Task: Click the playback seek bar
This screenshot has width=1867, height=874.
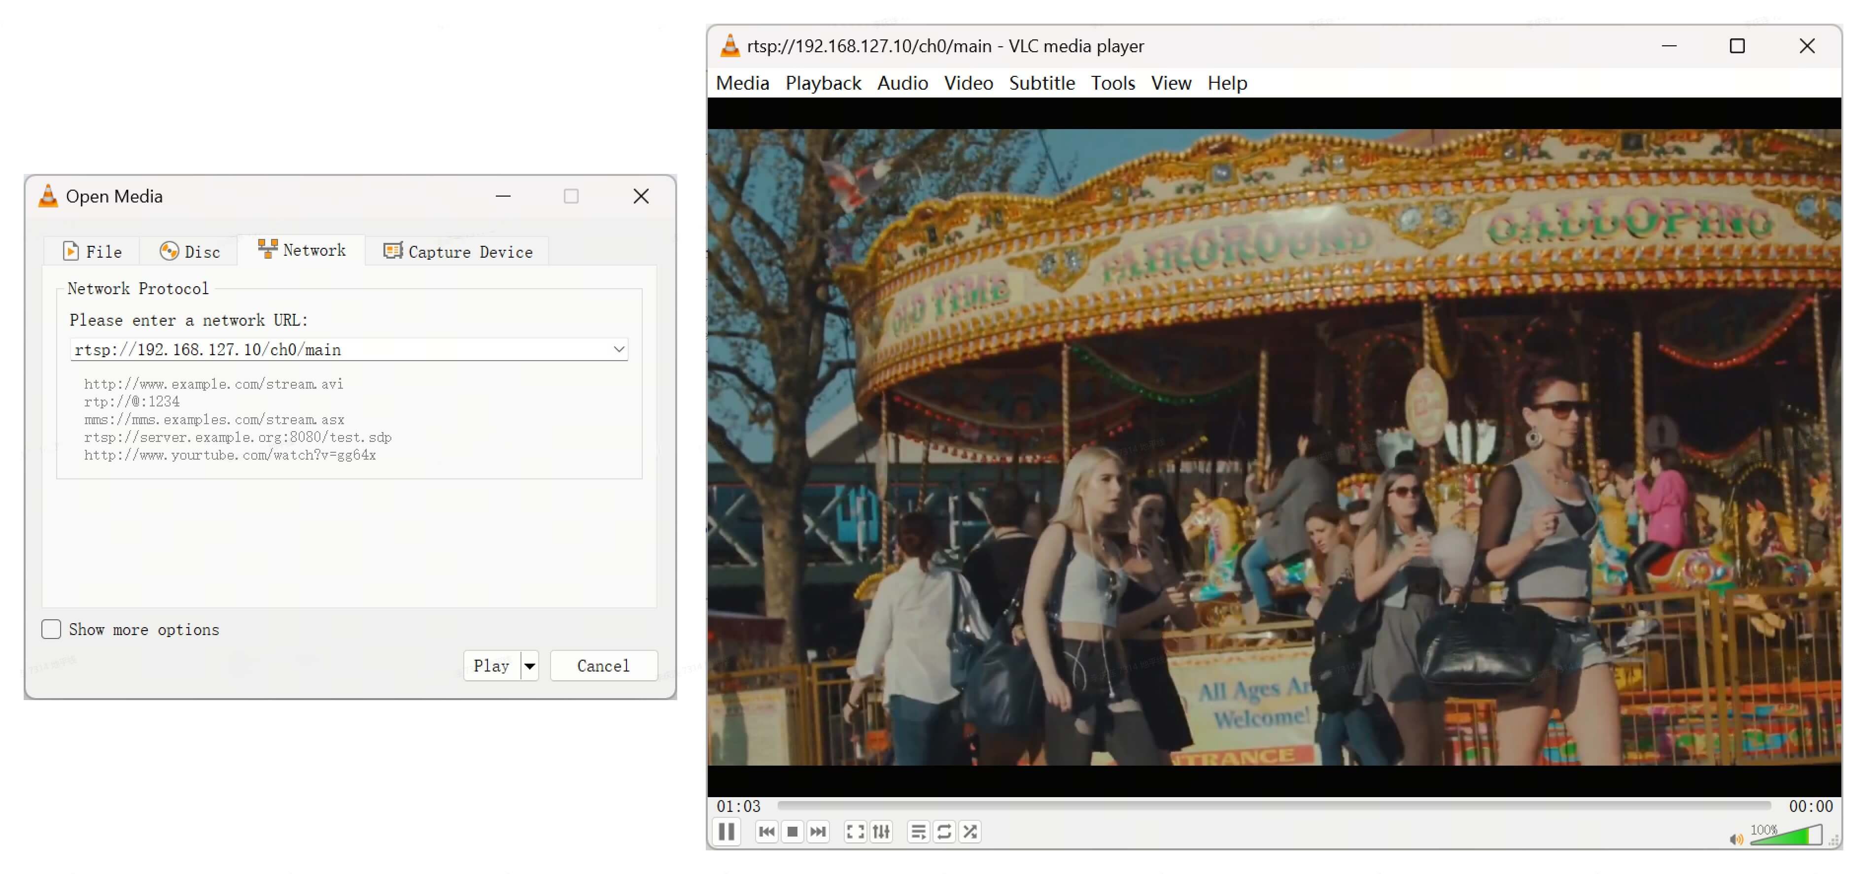Action: (x=1274, y=805)
